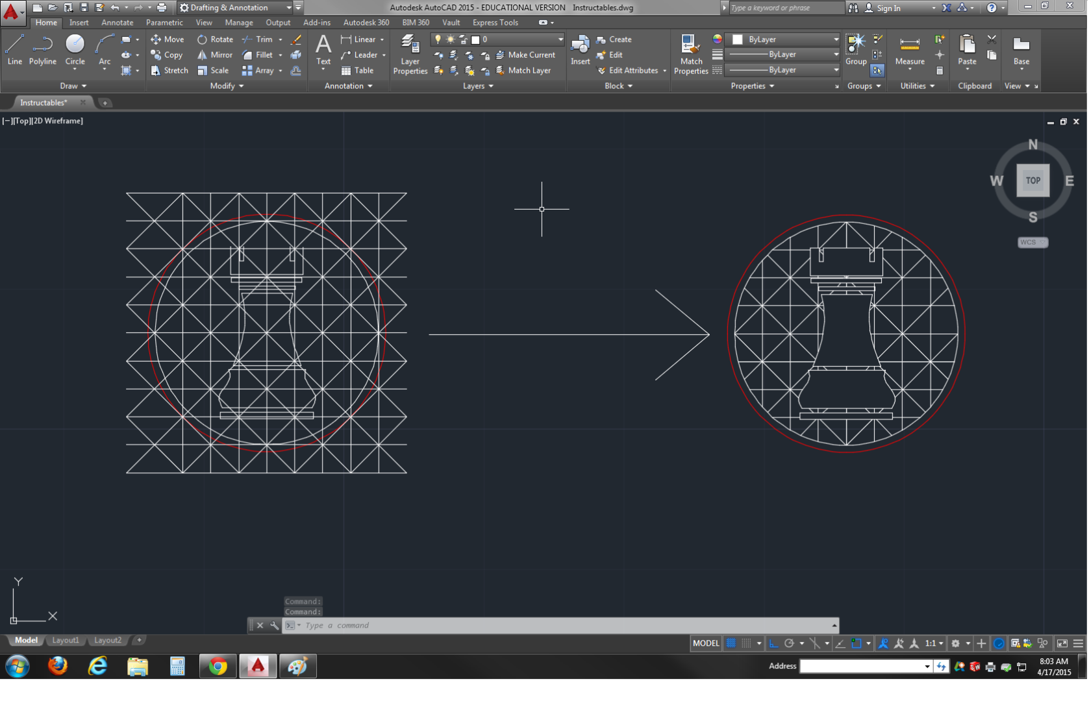Open the Drafting & Annotation workspace dropdown

[x=235, y=8]
